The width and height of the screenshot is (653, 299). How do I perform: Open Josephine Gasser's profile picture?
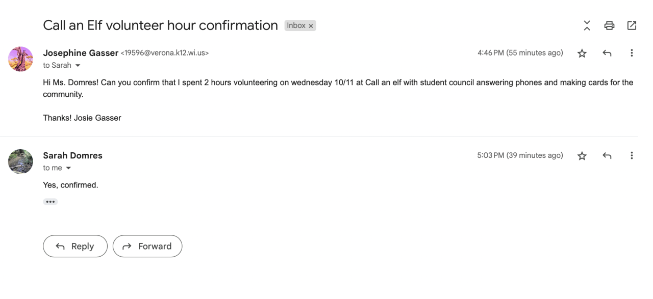(x=21, y=59)
